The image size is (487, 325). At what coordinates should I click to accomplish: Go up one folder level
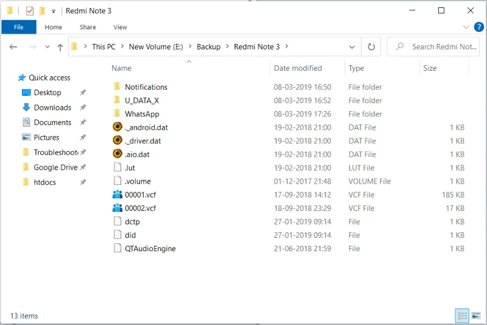pyautogui.click(x=60, y=48)
